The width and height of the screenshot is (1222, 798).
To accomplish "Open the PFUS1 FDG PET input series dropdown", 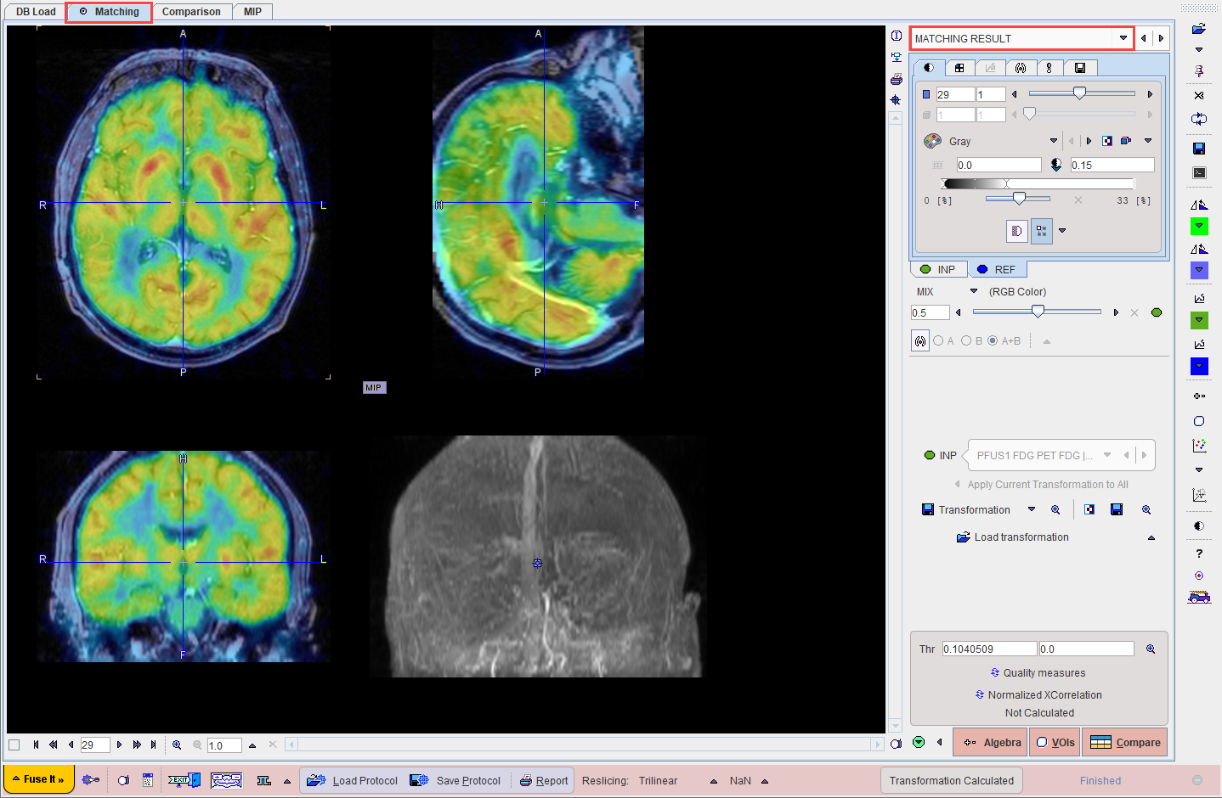I will tap(1107, 455).
